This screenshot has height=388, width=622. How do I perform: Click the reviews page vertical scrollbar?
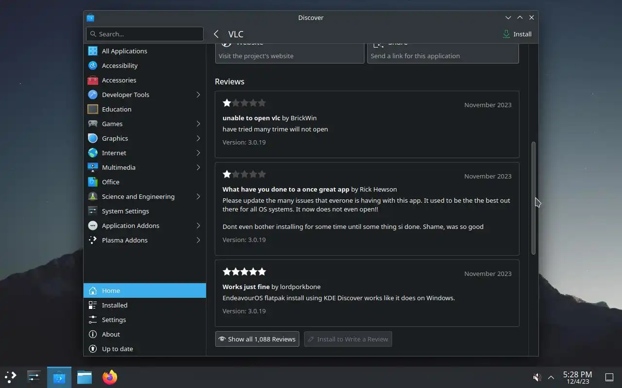533,198
